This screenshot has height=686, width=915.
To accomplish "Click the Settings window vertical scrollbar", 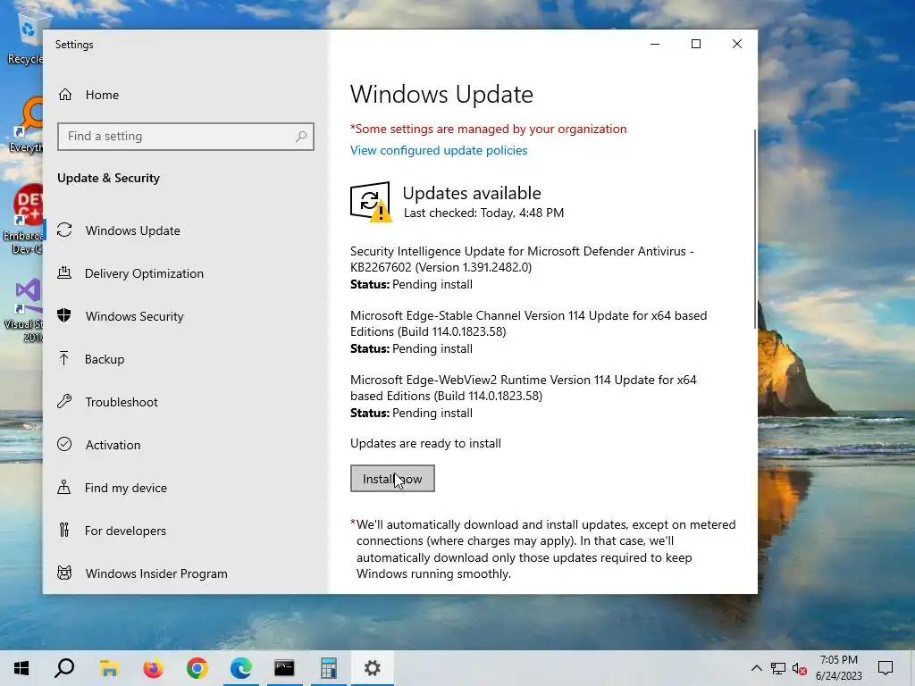I will click(x=755, y=229).
